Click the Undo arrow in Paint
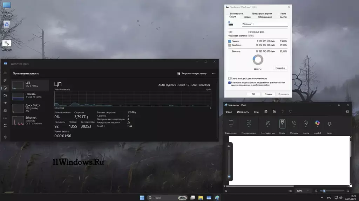This screenshot has height=201, width=359. (283, 112)
